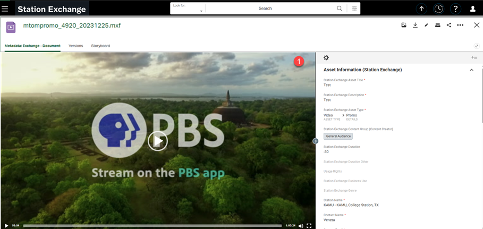Open metadata panel settings gear

coord(326,57)
